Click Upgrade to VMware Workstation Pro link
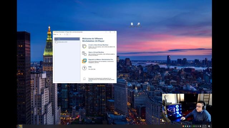Image resolution: width=229 pixels, height=128 pixels. pos(101,59)
